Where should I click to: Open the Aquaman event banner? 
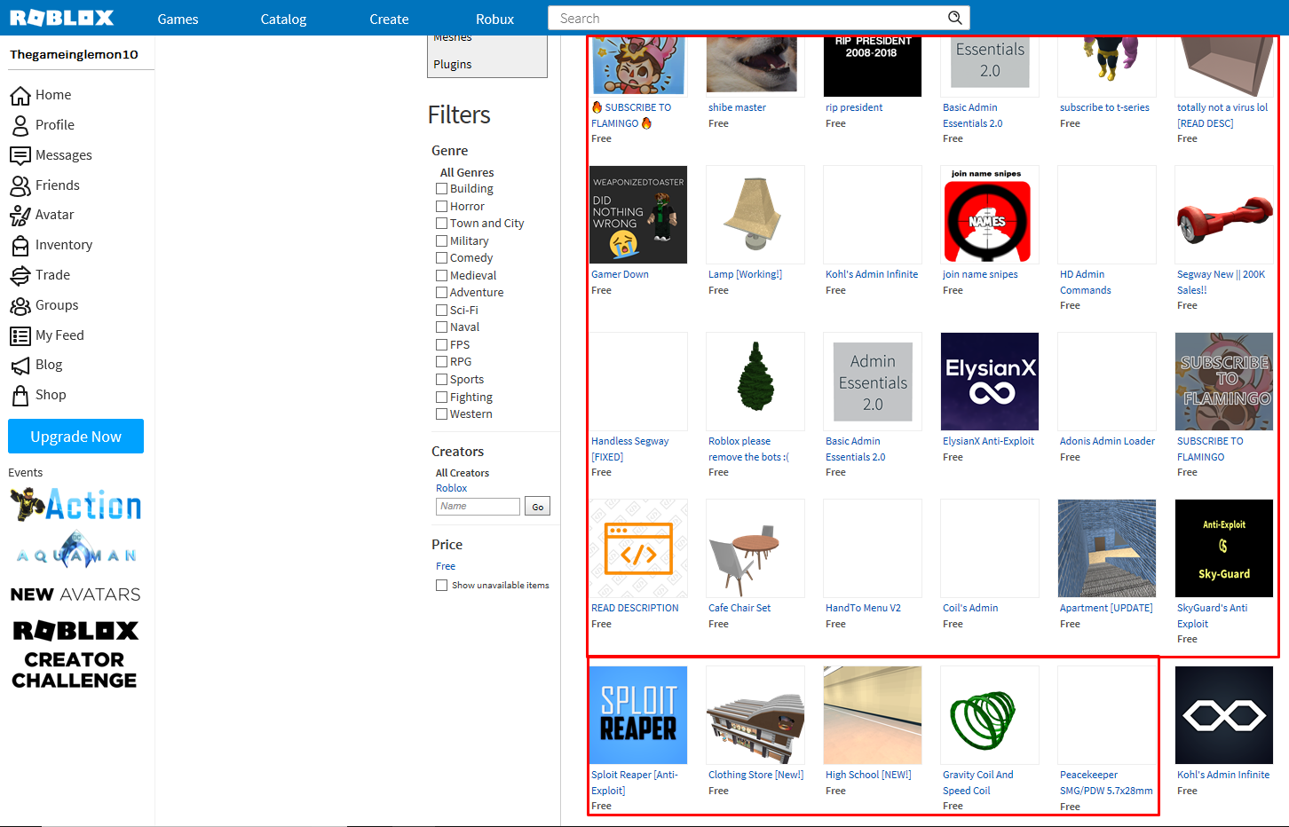[76, 550]
